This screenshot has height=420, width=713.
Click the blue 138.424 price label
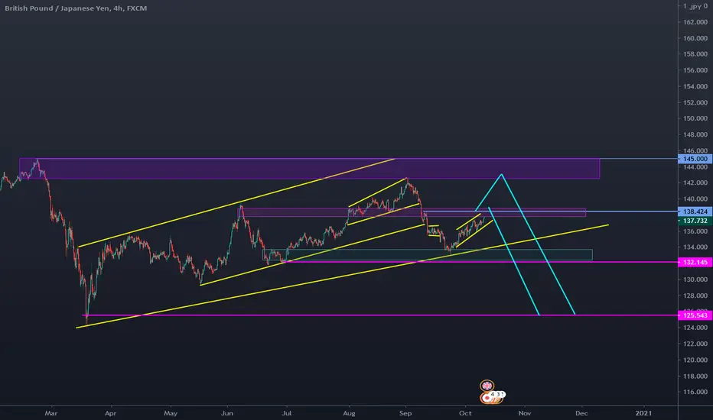point(695,212)
